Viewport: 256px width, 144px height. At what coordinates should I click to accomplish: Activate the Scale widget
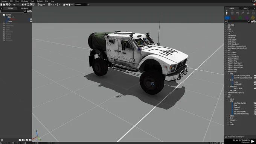pos(31,5)
